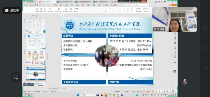Image resolution: width=210 pixels, height=97 pixels.
Task: Tap the Android back triangle button
Action: coord(205,69)
